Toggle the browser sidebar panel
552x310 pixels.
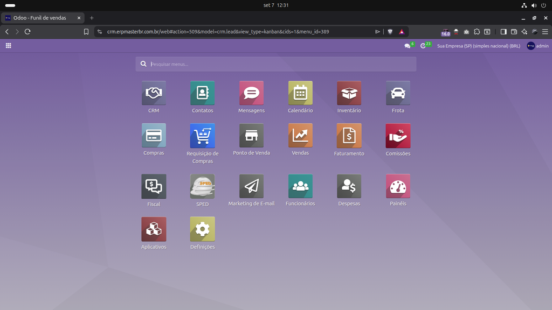503,32
